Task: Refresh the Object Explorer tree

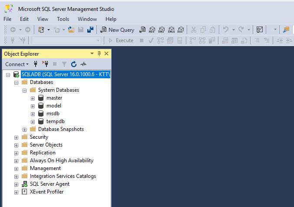Action: (x=74, y=64)
